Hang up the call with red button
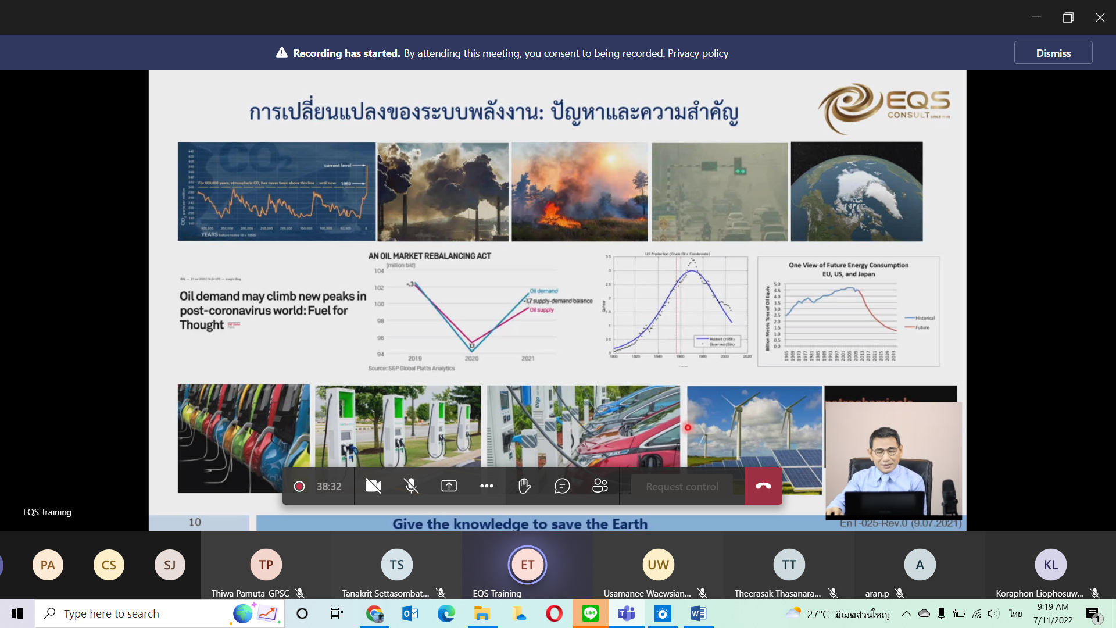Viewport: 1116px width, 628px height. (763, 486)
